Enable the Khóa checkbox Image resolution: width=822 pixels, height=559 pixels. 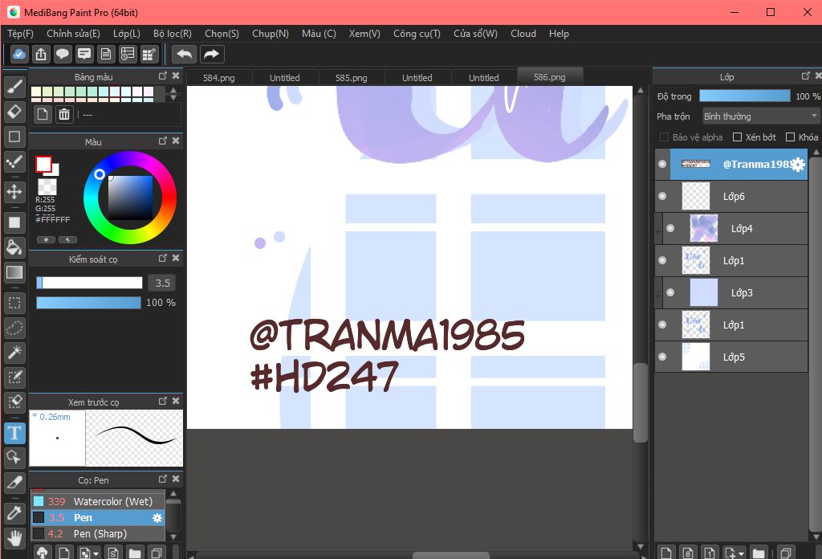tap(790, 137)
